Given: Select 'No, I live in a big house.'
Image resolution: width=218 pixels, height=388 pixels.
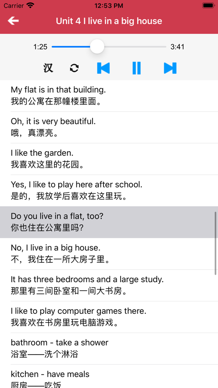Looking at the screenshot, I should [109, 254].
